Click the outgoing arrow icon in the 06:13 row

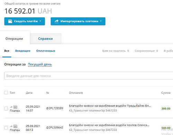click(11, 126)
